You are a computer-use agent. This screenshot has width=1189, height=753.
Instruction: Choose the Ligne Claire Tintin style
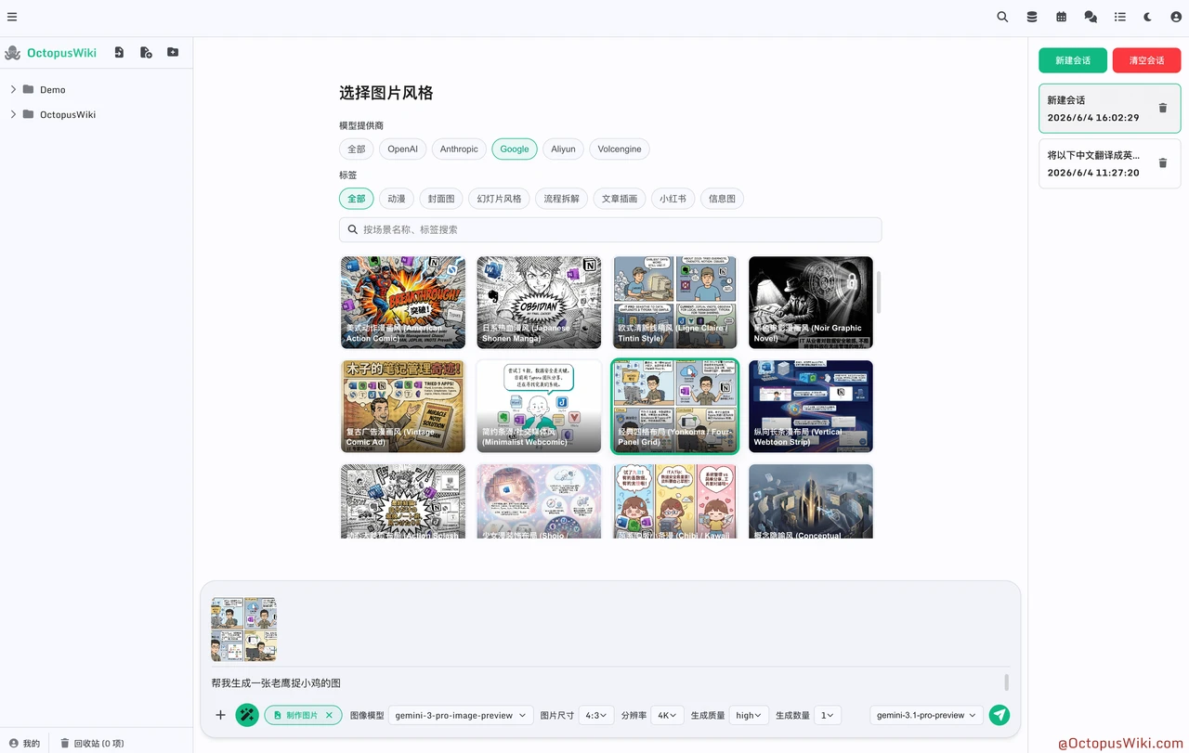674,303
